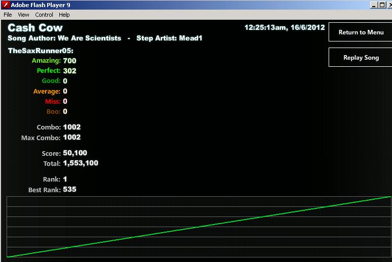Click the Step Artist Mead1 text

click(169, 38)
